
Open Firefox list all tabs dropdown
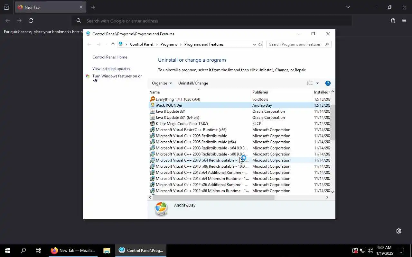348,7
